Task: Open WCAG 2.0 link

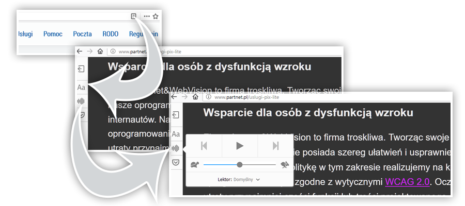Action: [407, 182]
